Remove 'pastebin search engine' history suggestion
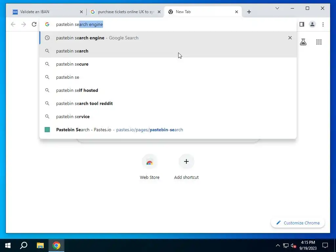Image resolution: width=336 pixels, height=252 pixels. [x=290, y=38]
